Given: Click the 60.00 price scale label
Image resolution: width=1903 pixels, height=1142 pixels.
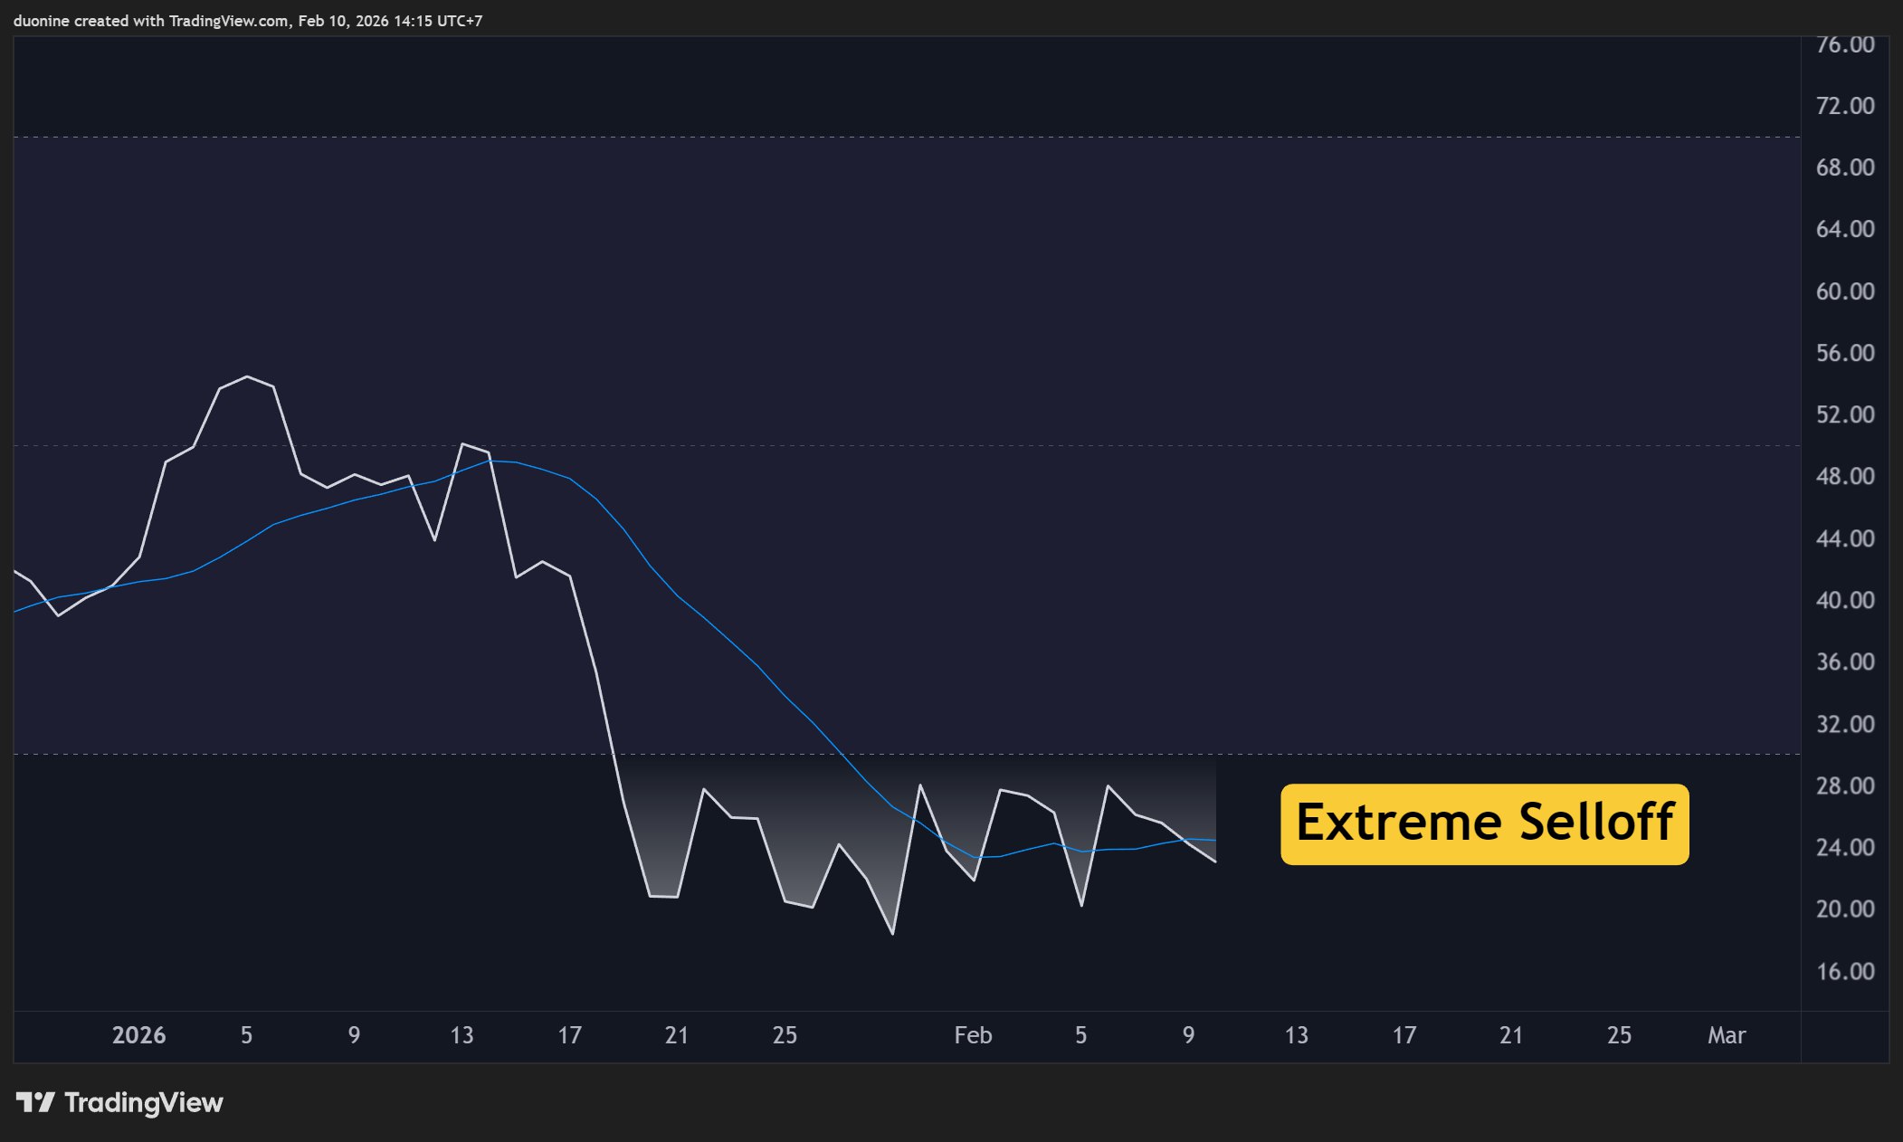Looking at the screenshot, I should (x=1844, y=291).
